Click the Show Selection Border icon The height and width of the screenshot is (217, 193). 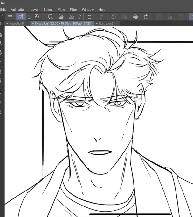[x=181, y=17]
